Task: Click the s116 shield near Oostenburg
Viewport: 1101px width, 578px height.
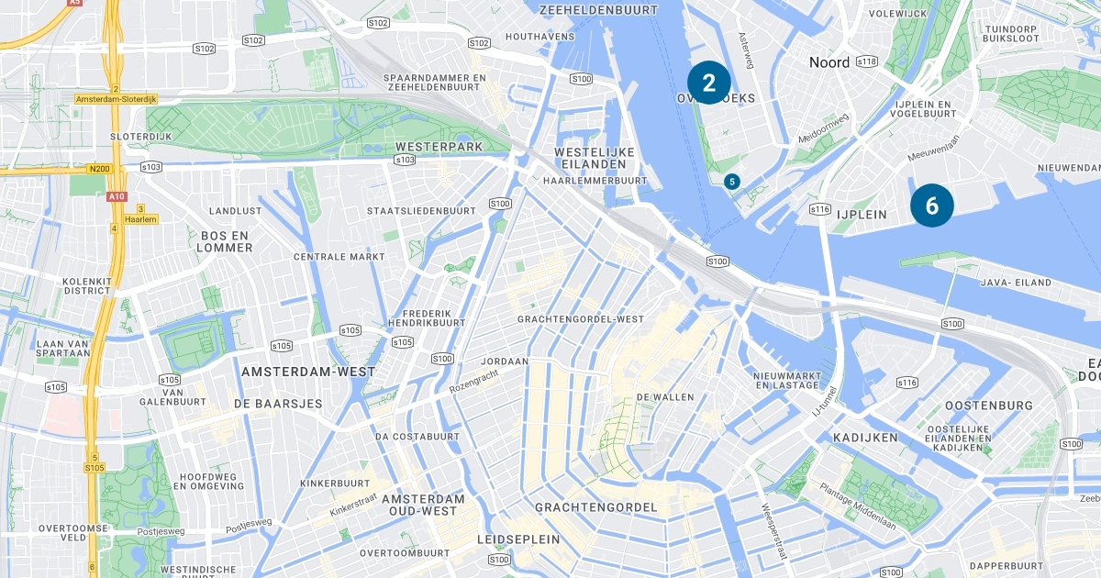Action: [907, 383]
